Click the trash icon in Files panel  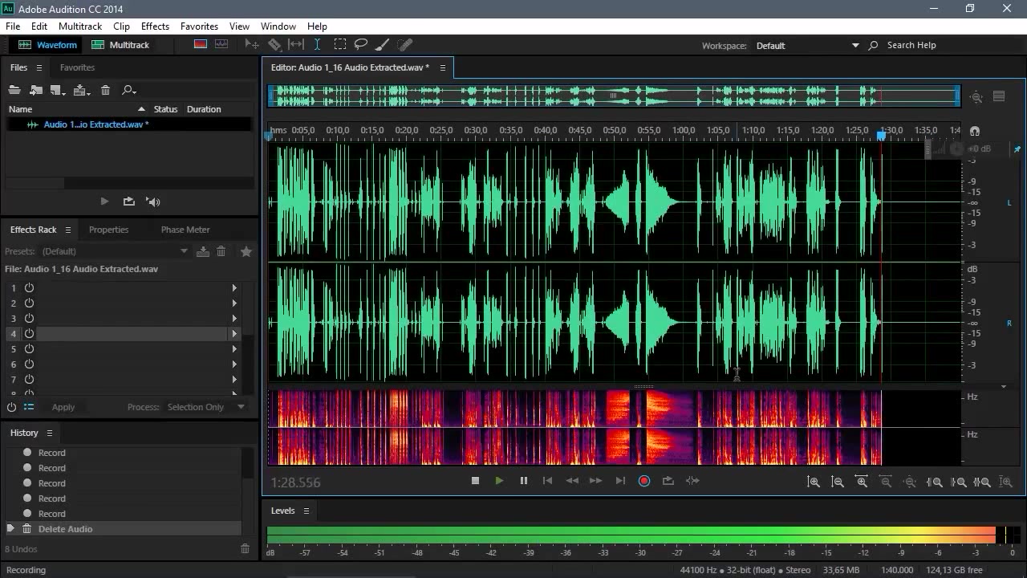point(105,90)
